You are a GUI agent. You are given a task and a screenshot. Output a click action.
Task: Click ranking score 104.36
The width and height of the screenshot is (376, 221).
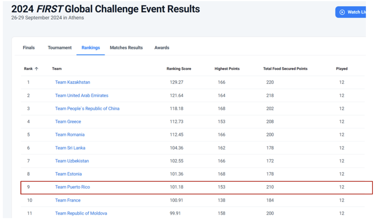tap(177, 148)
